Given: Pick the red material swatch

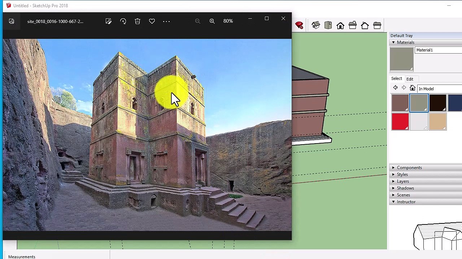Looking at the screenshot, I should (400, 121).
